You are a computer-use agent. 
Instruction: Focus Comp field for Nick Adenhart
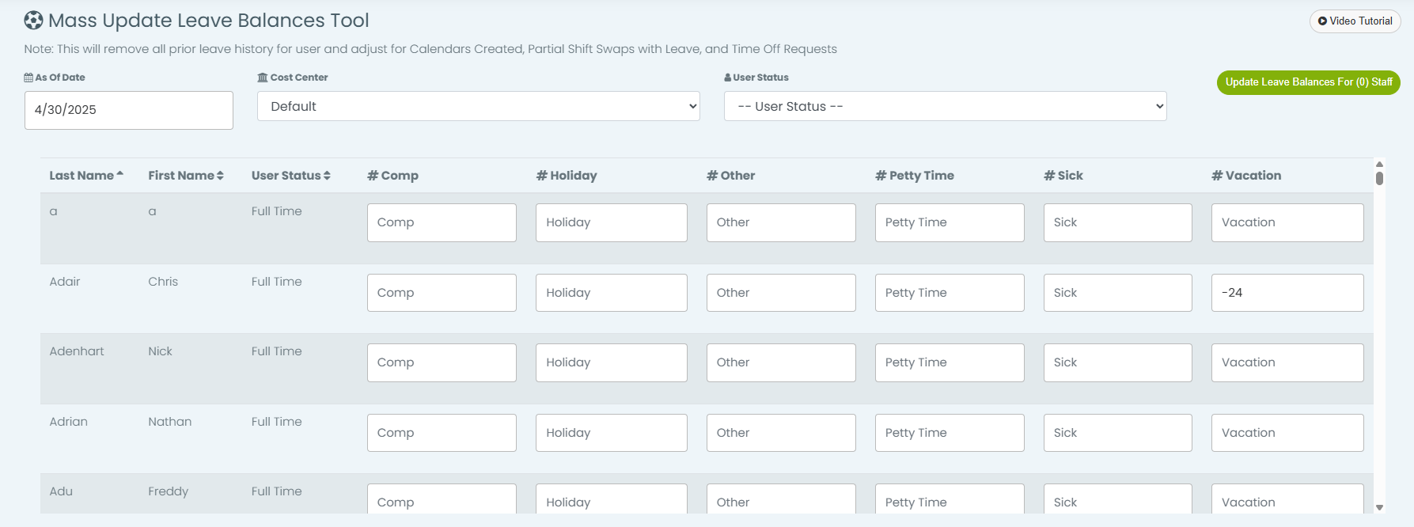point(442,362)
